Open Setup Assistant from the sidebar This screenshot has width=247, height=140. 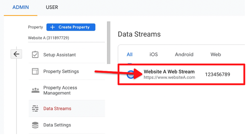[x=59, y=55]
